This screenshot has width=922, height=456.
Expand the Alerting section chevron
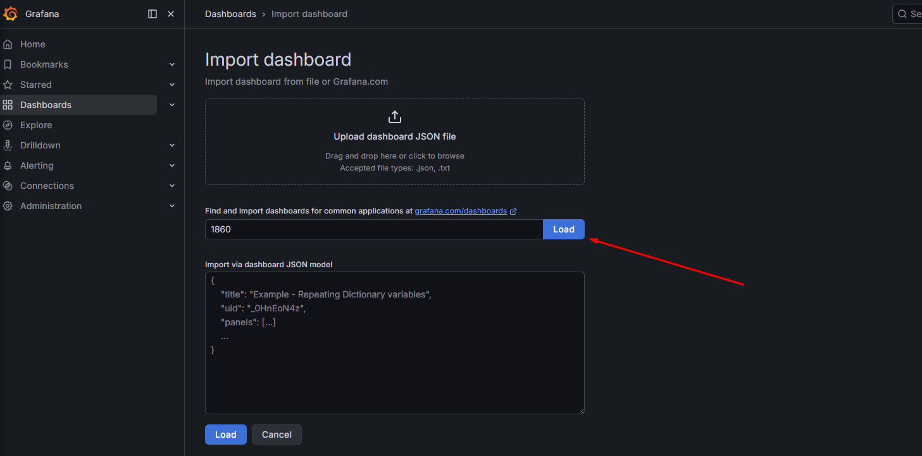172,165
